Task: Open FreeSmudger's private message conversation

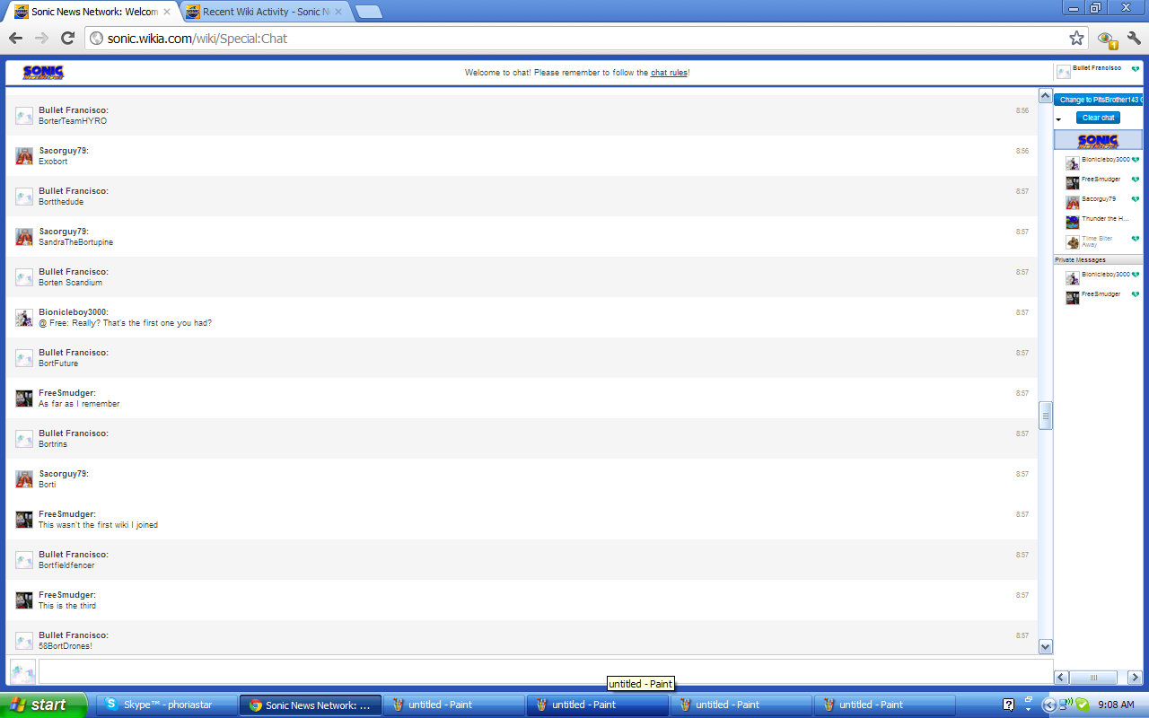Action: pos(1100,295)
